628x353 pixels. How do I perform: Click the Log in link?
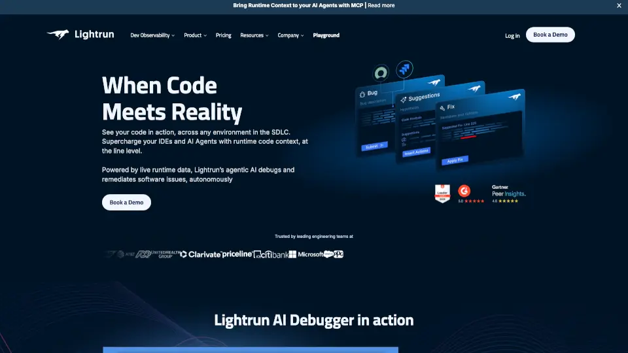512,36
